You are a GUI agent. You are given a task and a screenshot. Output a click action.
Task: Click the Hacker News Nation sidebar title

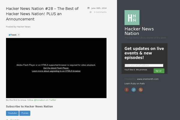139,31
